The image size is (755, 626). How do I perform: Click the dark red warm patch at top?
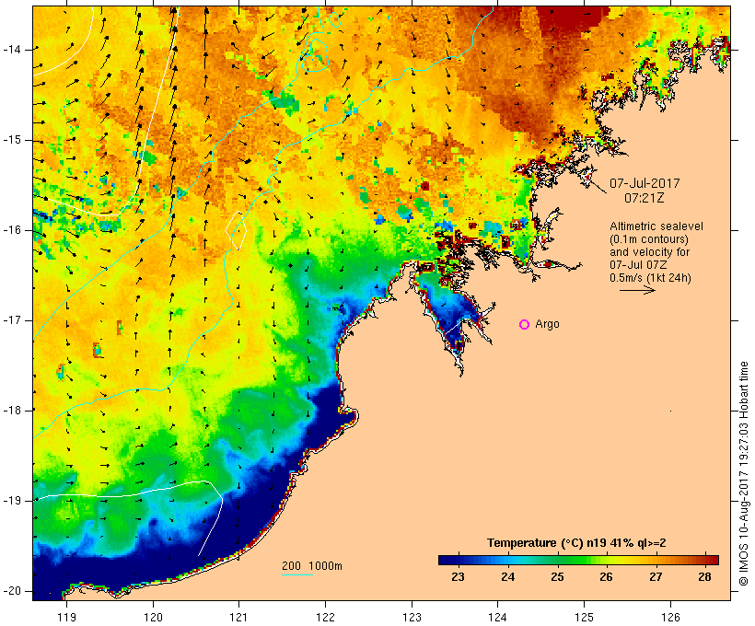coord(573,19)
